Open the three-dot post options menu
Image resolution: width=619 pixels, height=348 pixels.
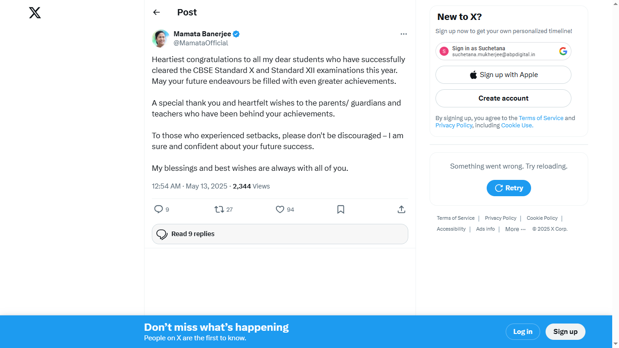pos(403,34)
